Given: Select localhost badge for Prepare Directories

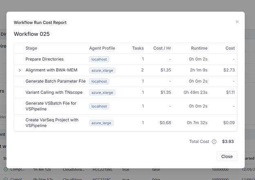Looking at the screenshot, I should tap(99, 59).
